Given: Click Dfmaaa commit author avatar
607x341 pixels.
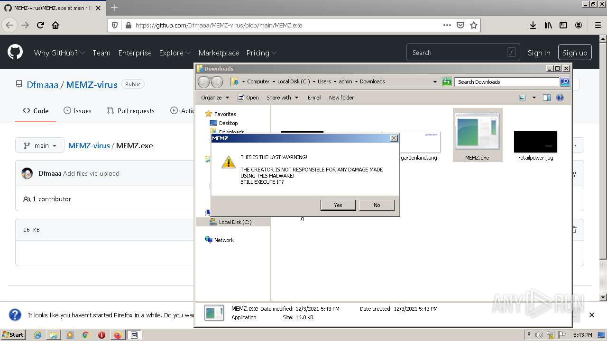Looking at the screenshot, I should (x=27, y=173).
